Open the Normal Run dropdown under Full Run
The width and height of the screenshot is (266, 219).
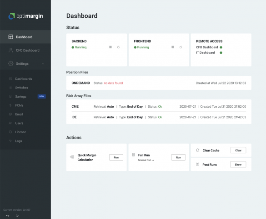click(x=146, y=160)
